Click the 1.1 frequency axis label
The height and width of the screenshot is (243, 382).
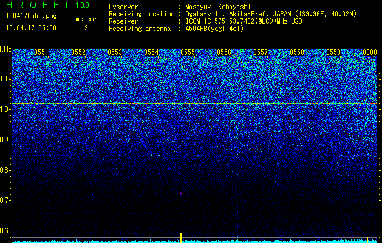pyautogui.click(x=4, y=79)
